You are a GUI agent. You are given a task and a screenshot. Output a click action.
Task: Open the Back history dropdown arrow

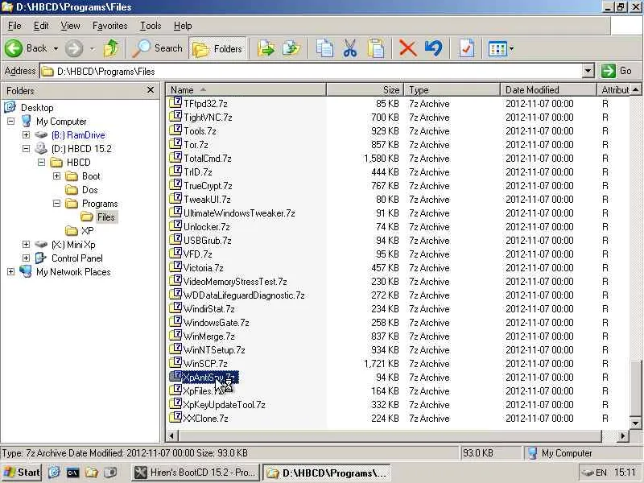(56, 49)
